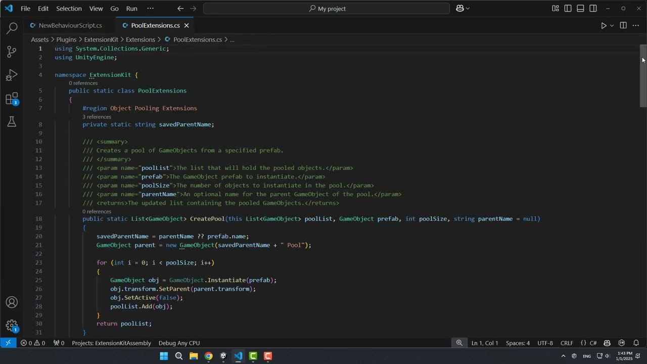The width and height of the screenshot is (647, 364).
Task: Open the Assets breadcrumb folder
Action: [x=40, y=39]
